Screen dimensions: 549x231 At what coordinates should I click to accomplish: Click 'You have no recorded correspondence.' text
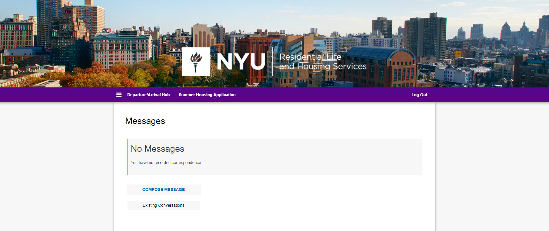[166, 163]
